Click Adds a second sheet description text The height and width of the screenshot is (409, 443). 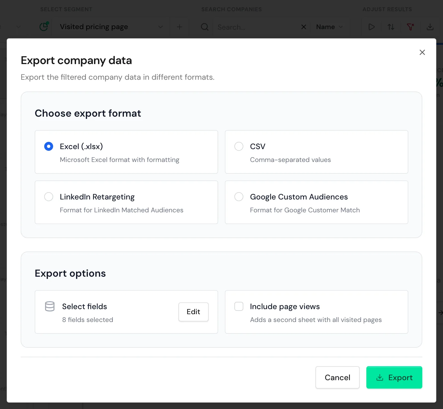[316, 320]
